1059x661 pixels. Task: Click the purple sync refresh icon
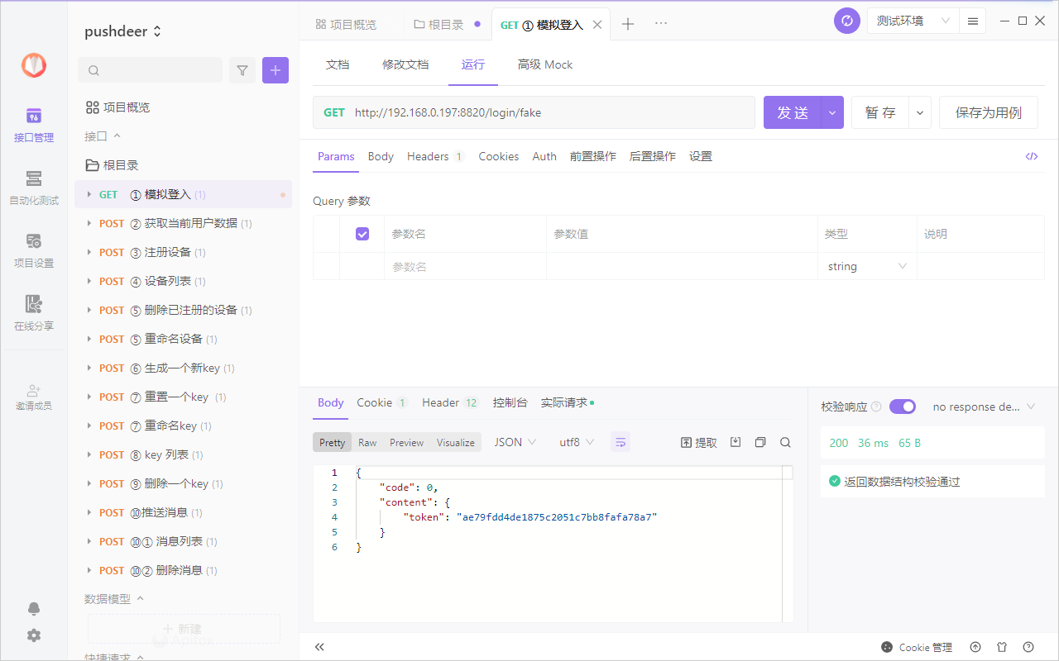(846, 21)
